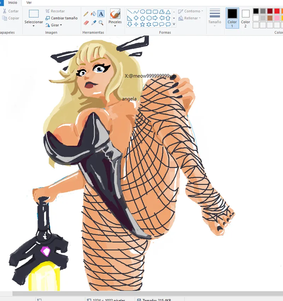Image resolution: width=283 pixels, height=301 pixels.
Task: Pick the Down arrow shape
Action: point(130,24)
